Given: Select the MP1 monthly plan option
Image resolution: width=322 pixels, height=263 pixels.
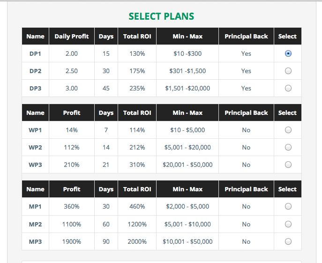Looking at the screenshot, I should tap(288, 206).
